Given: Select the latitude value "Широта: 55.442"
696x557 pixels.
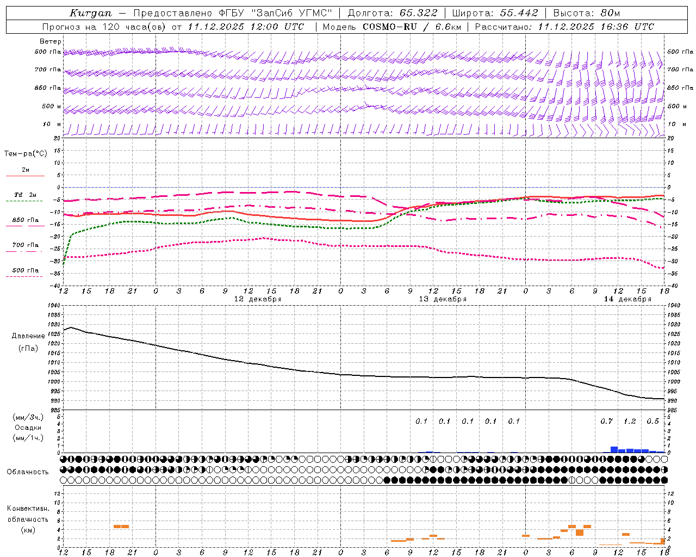Looking at the screenshot, I should pyautogui.click(x=495, y=13).
